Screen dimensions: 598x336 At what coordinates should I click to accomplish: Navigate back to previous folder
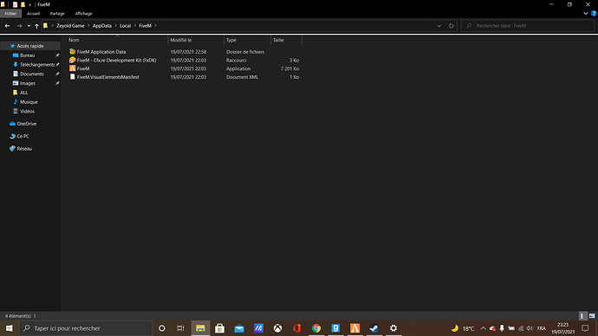click(x=7, y=26)
